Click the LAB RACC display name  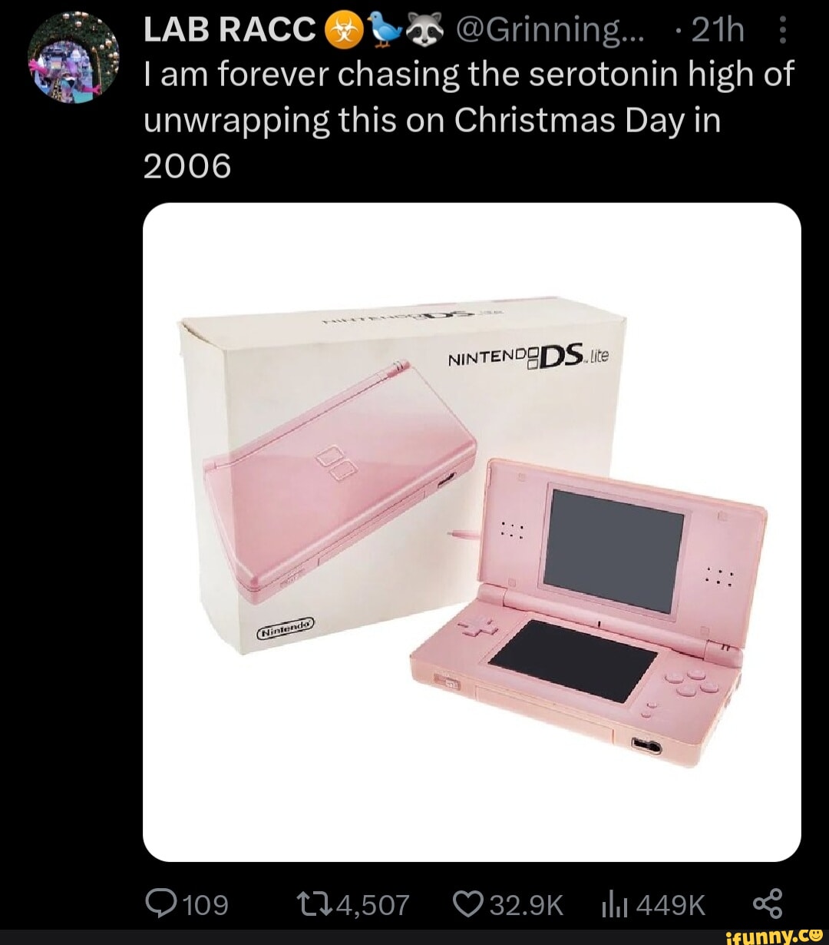tap(230, 31)
